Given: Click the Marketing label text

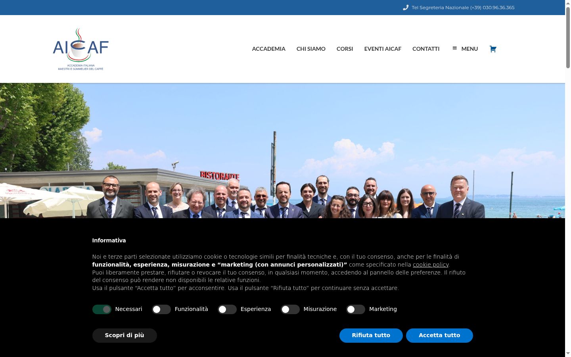Looking at the screenshot, I should point(383,309).
